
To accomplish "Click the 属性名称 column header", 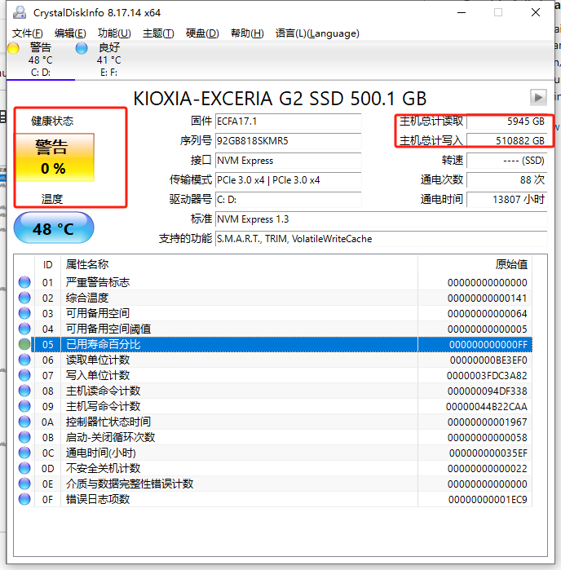I will (x=239, y=265).
